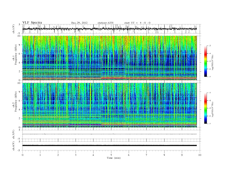Click the "6" tick on the time axis
225x174 pixels.
click(129, 155)
